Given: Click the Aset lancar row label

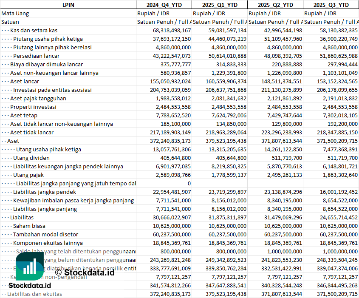Looking at the screenshot, I should (x=25, y=81).
